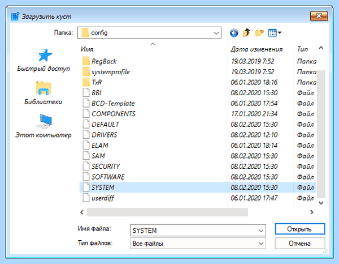Click the COMPONENTS date 17.01.2020 21:34

click(x=254, y=114)
